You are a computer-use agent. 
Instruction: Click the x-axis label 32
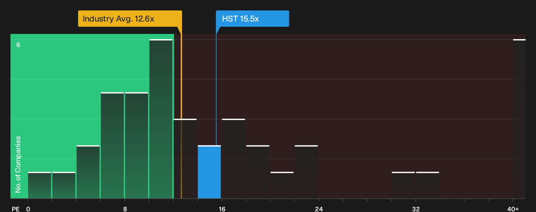click(416, 209)
